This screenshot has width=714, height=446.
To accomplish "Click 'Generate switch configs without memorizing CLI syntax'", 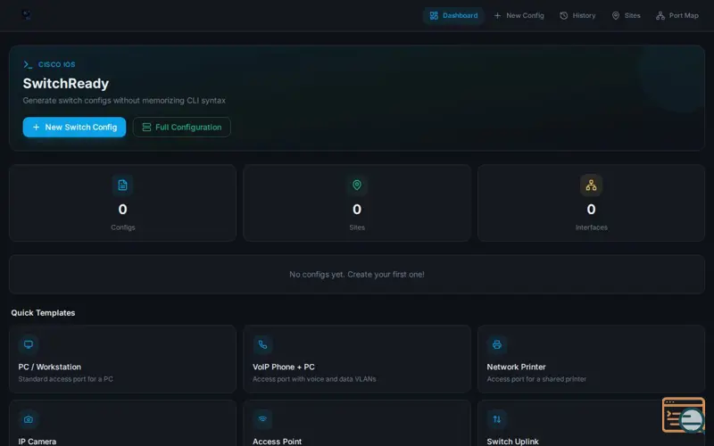I will (x=124, y=101).
